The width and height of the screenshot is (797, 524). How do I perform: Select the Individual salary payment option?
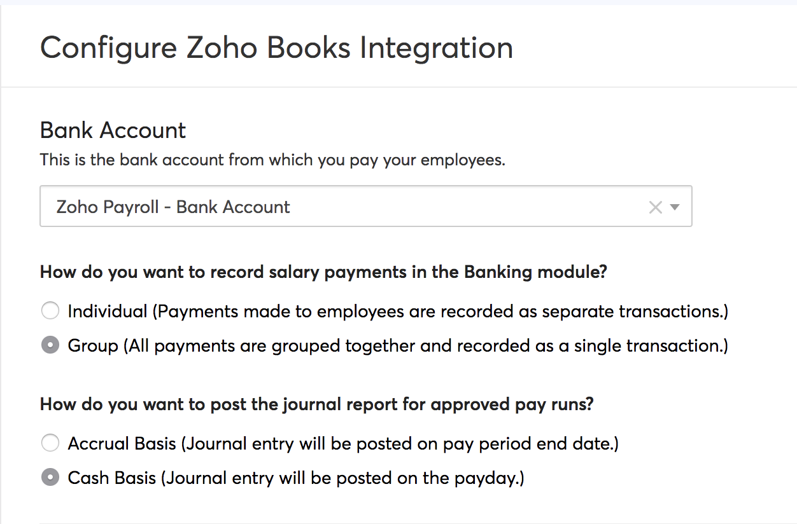tap(50, 310)
